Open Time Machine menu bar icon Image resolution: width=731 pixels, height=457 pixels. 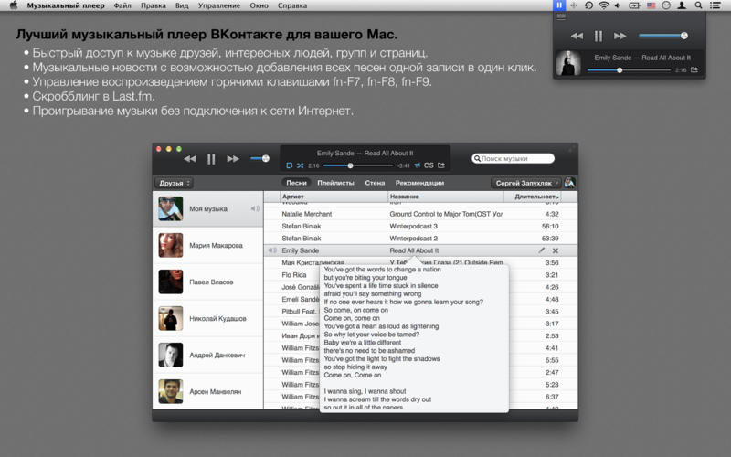click(588, 5)
